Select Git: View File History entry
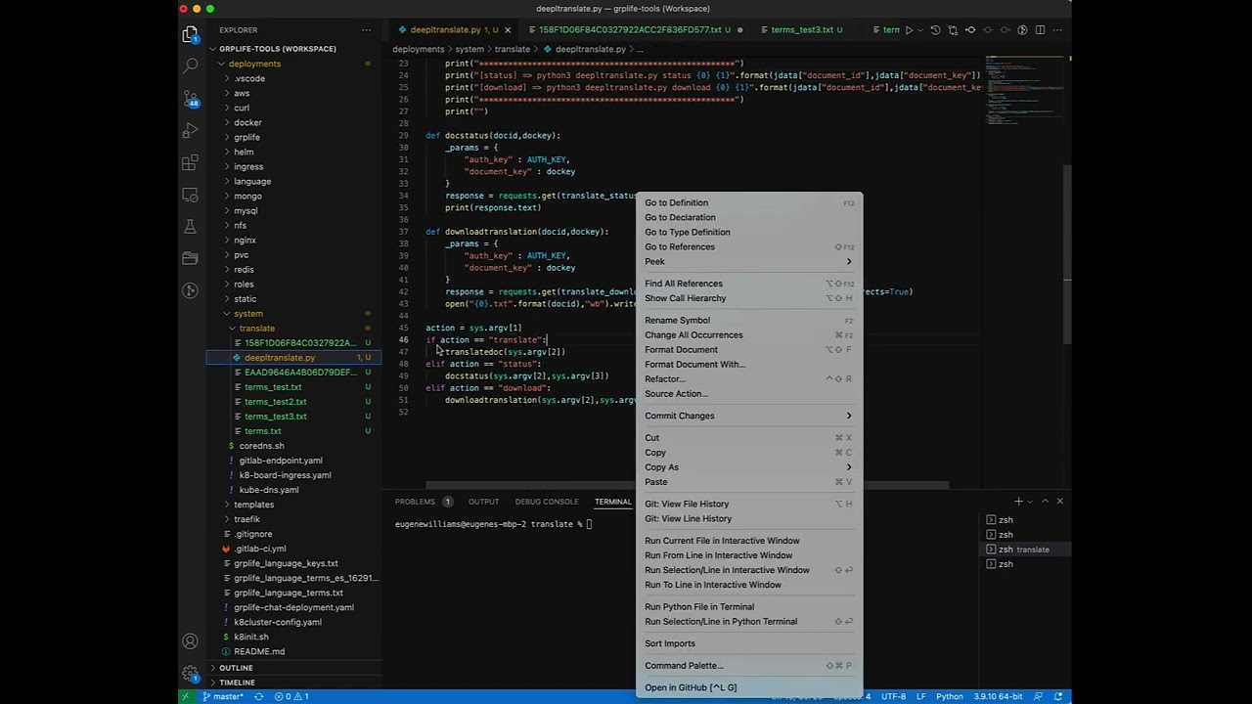 (x=749, y=505)
